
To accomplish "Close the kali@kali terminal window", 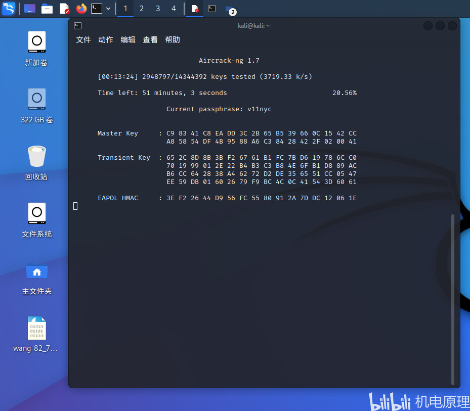I will click(x=452, y=26).
